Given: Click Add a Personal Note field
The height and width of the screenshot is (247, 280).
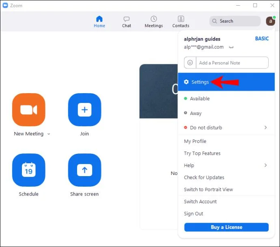Looking at the screenshot, I should [232, 63].
